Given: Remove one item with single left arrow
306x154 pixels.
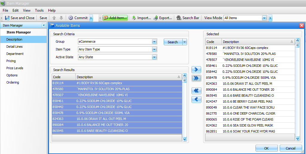Looking at the screenshot, I should point(196,99).
